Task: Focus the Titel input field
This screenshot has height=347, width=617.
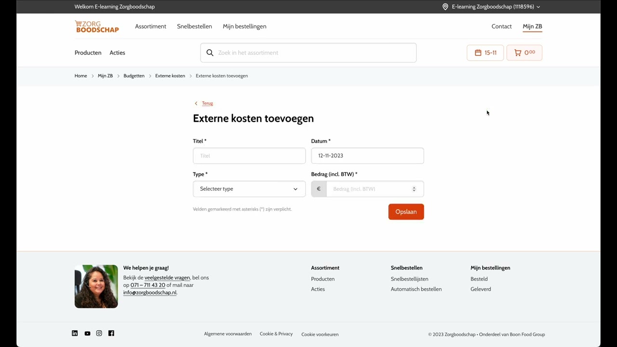Action: point(249,156)
